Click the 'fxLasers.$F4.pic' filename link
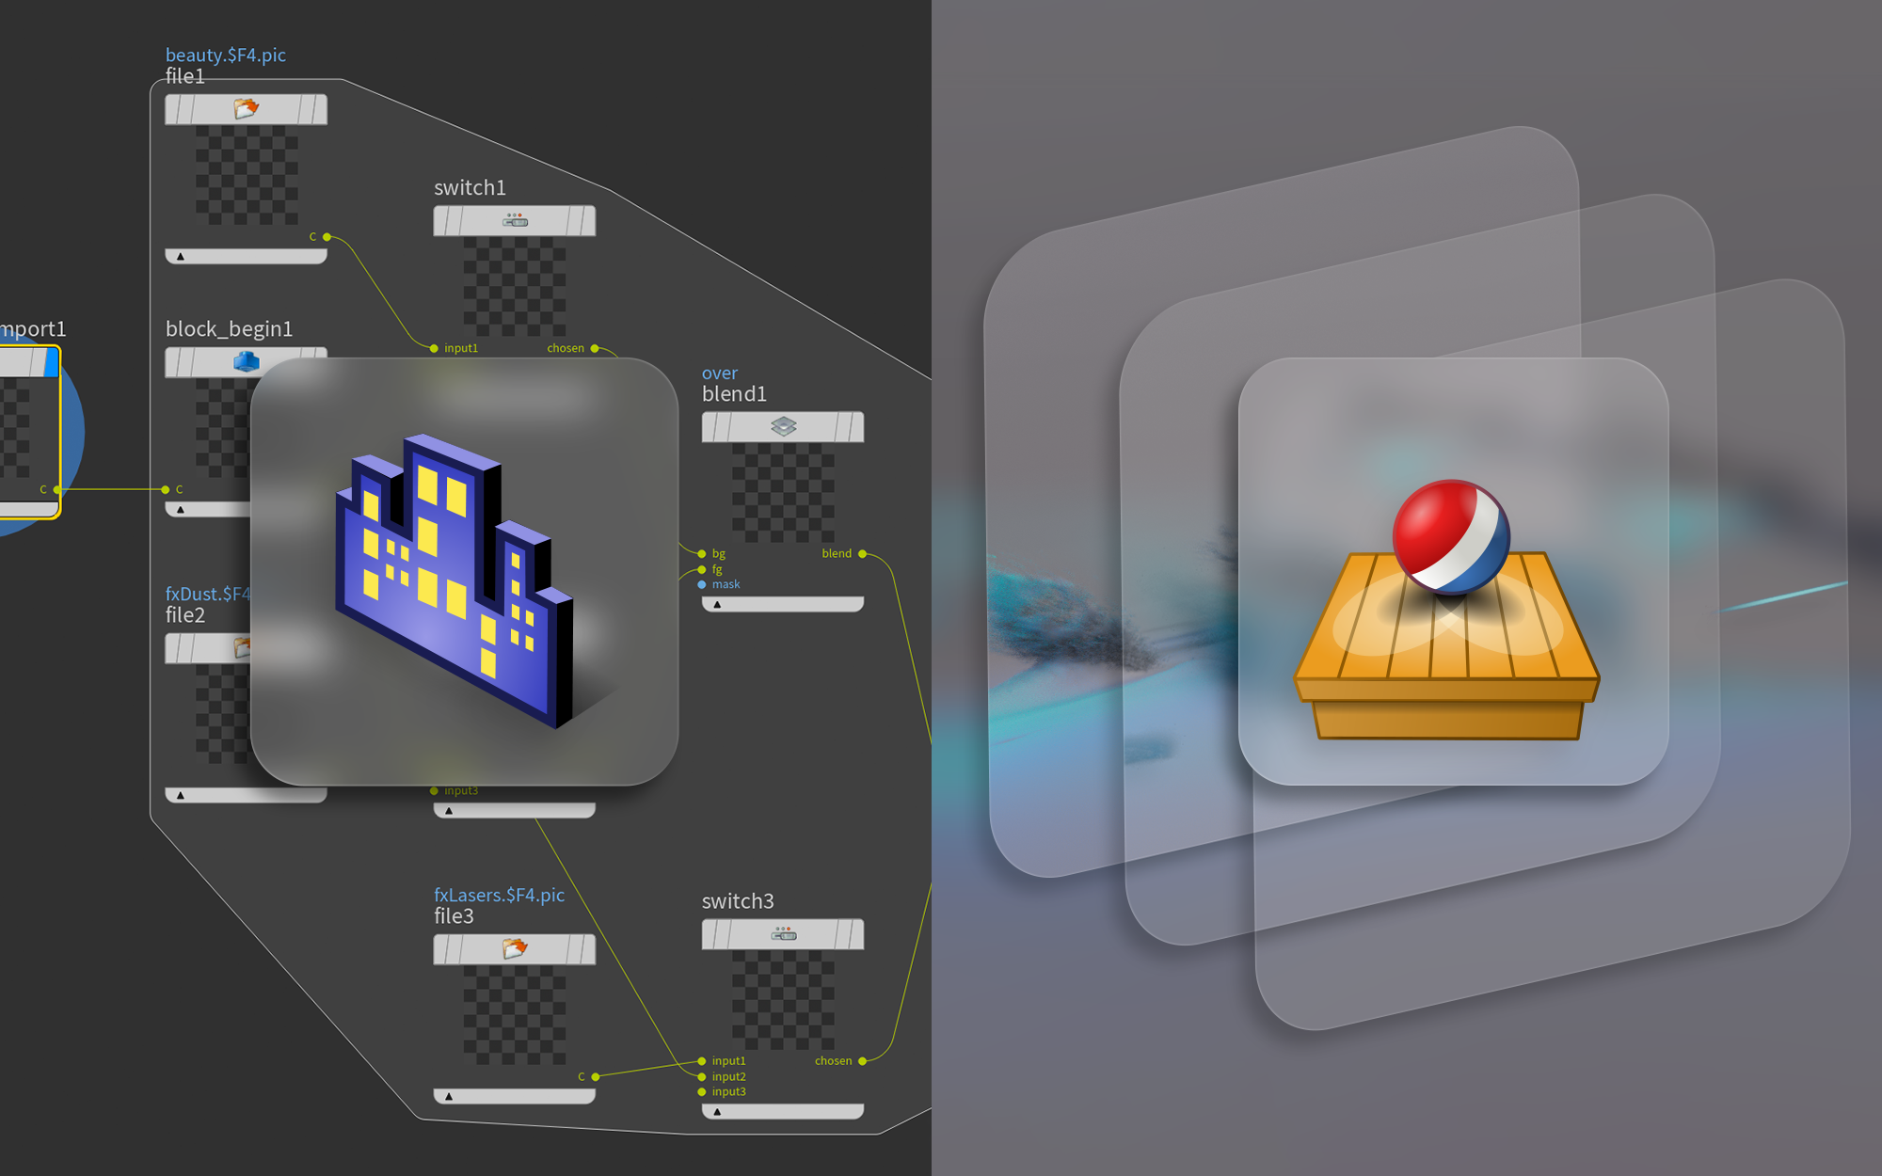Viewport: 1882px width, 1176px height. pos(499,895)
